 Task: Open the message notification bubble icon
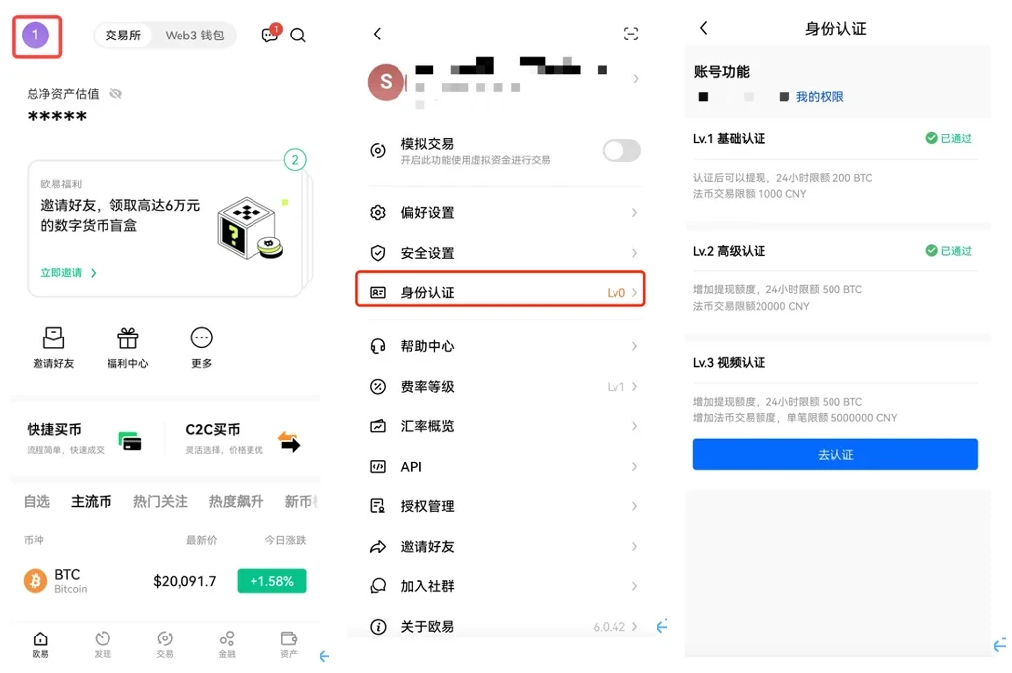click(268, 35)
